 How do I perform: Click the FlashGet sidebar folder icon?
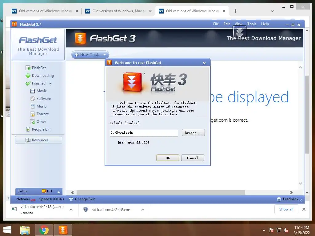click(28, 68)
